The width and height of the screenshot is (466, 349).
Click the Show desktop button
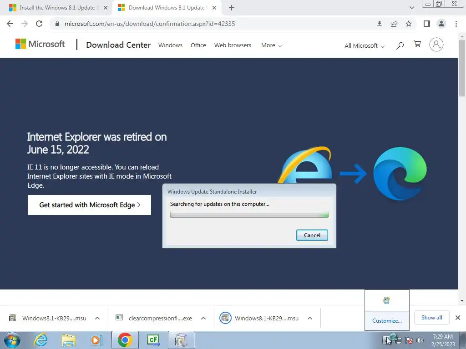[x=463, y=340]
